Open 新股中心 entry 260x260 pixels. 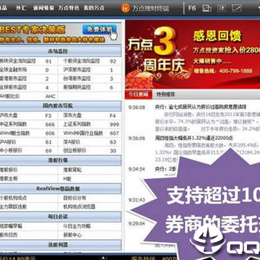click(72, 235)
